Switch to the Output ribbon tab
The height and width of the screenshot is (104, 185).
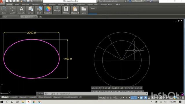coord(61,5)
